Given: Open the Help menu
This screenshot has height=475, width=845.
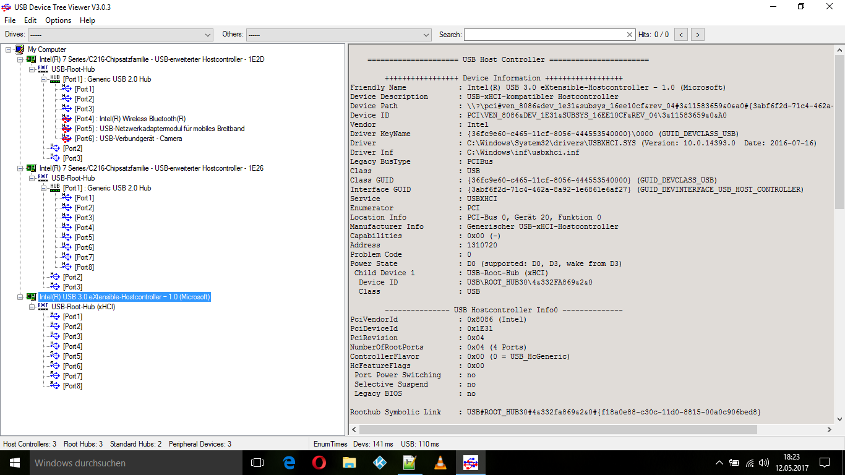Looking at the screenshot, I should point(88,20).
